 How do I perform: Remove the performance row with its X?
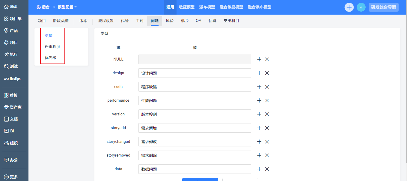(267, 100)
